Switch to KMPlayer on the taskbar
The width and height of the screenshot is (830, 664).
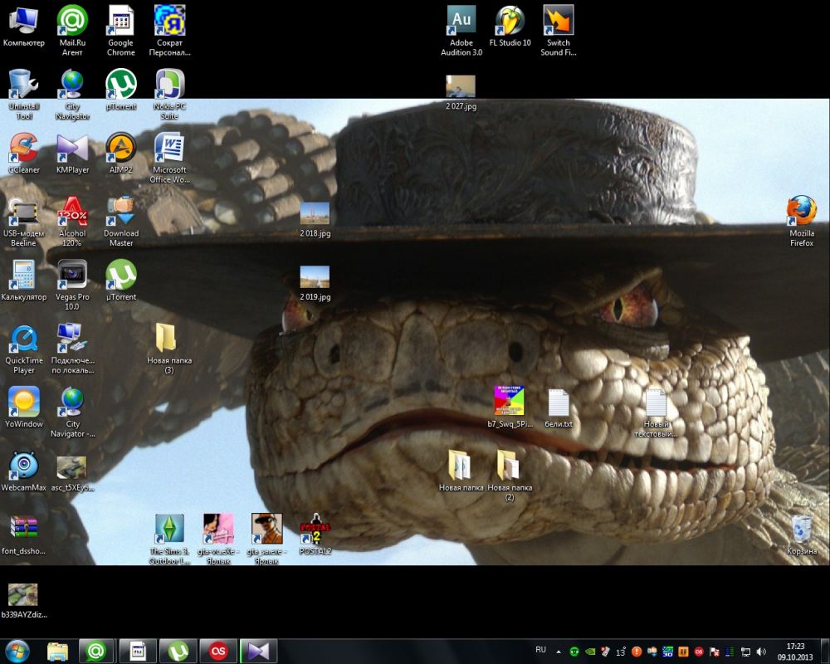point(258,651)
